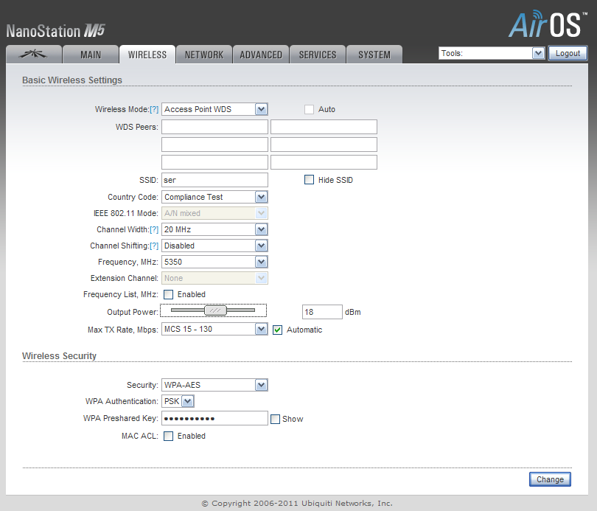Toggle Show preshared key checkbox
The width and height of the screenshot is (597, 511).
click(x=275, y=420)
